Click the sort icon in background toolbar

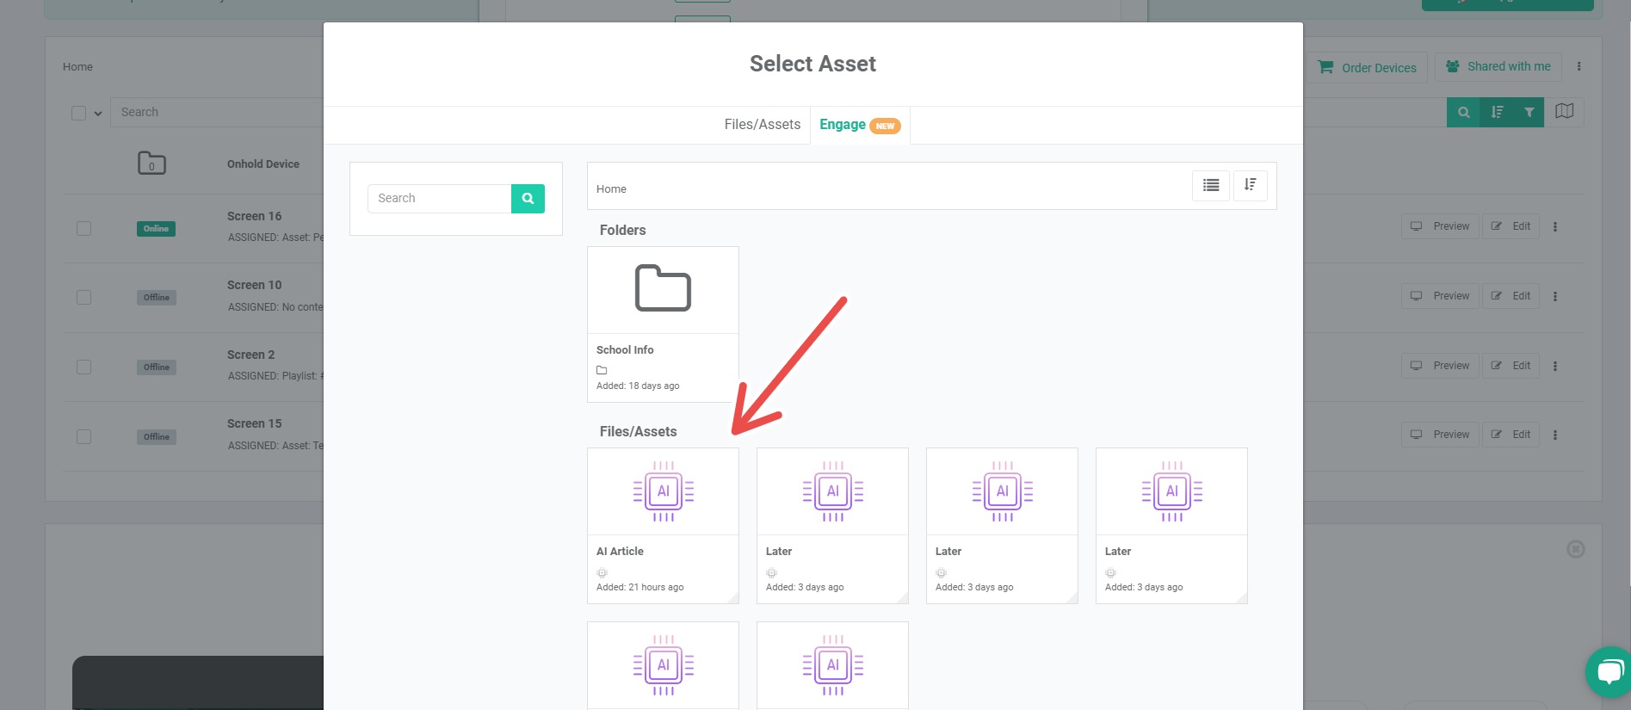click(1497, 112)
